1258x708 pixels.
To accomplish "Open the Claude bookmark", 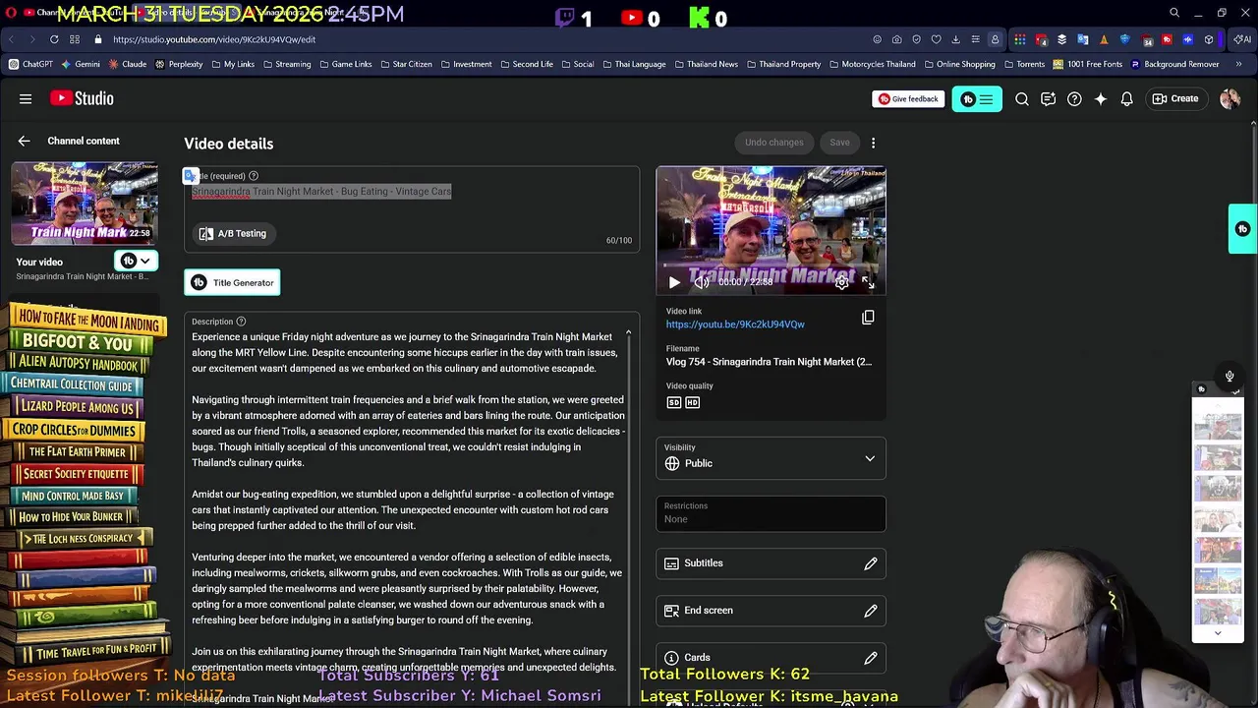I will [x=128, y=64].
